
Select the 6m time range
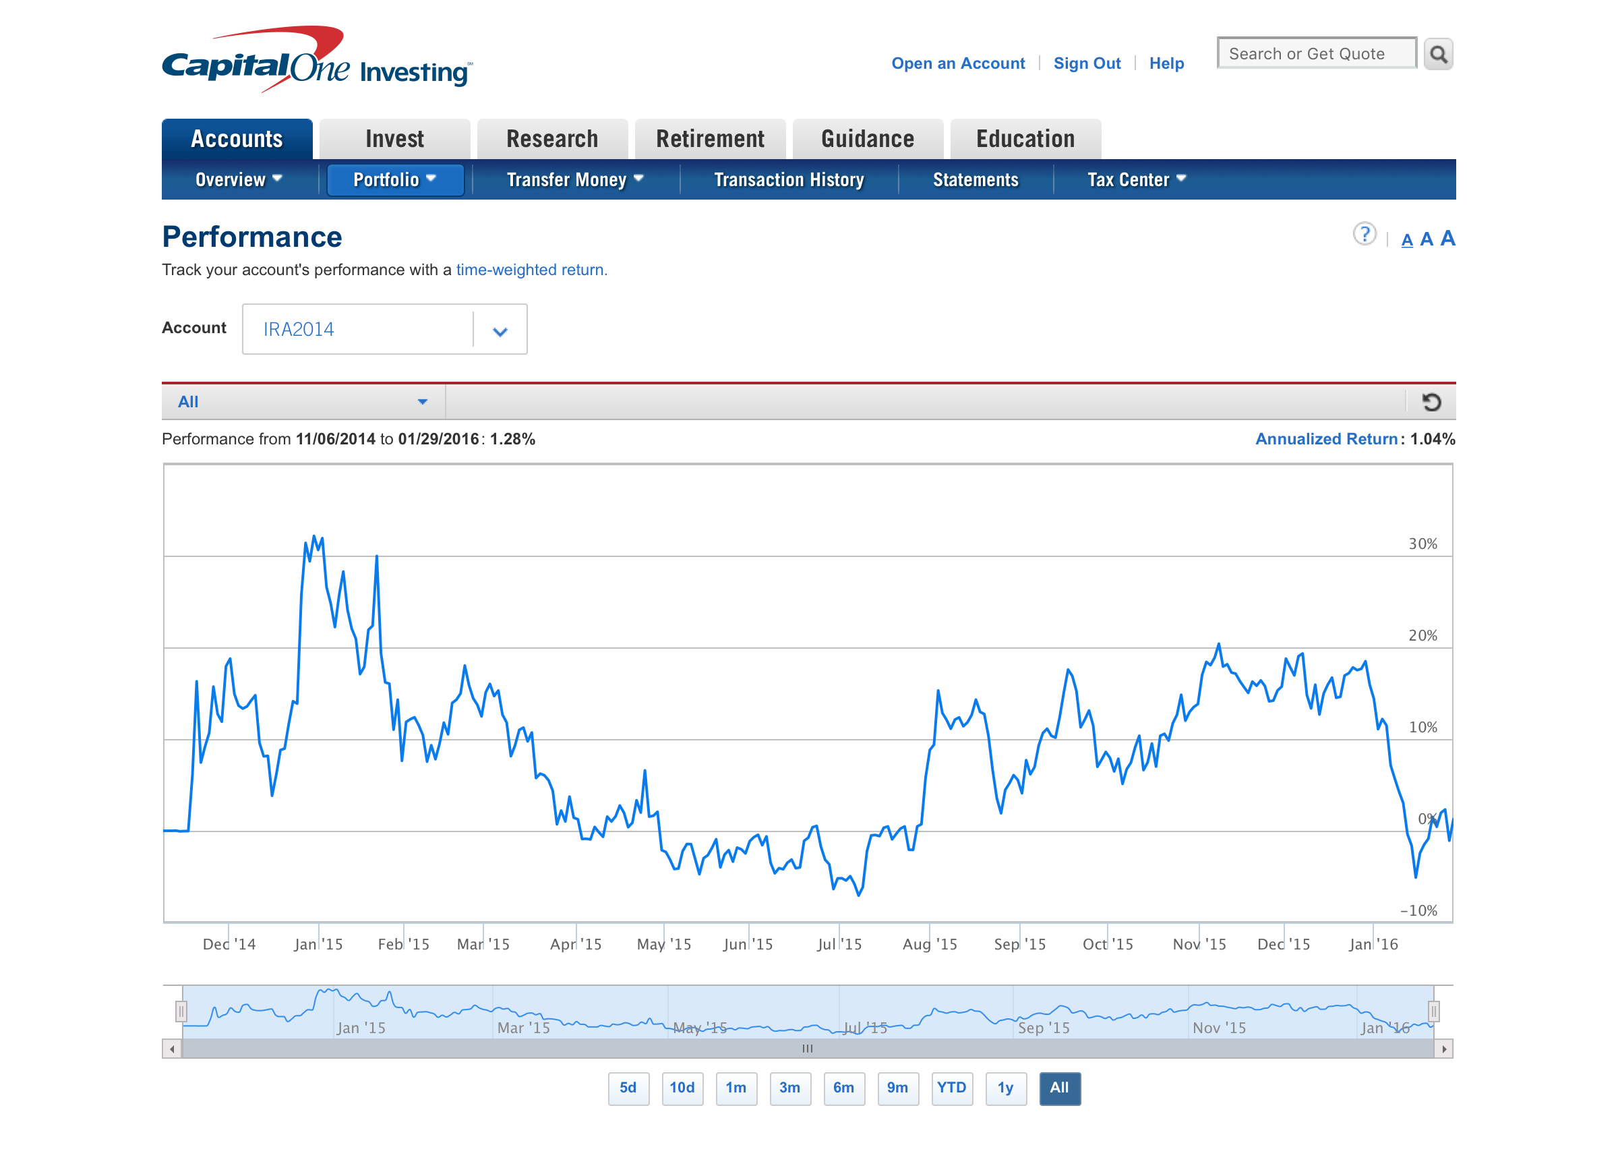point(844,1088)
